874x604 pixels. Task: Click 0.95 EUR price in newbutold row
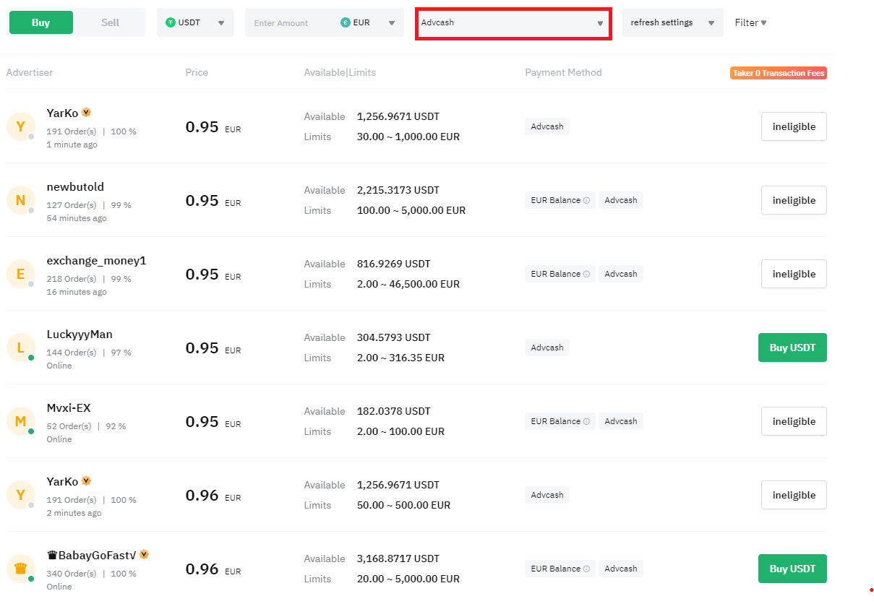[x=213, y=201]
